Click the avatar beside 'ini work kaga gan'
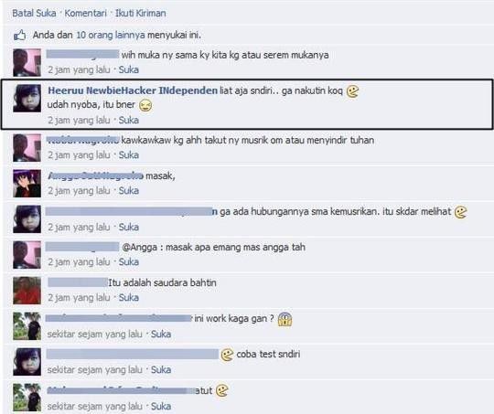 27,326
